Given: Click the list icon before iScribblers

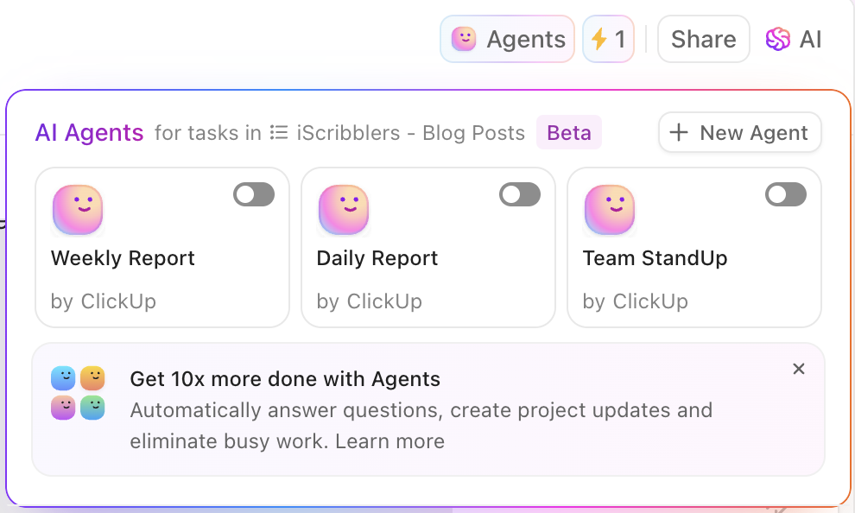Looking at the screenshot, I should (x=279, y=132).
